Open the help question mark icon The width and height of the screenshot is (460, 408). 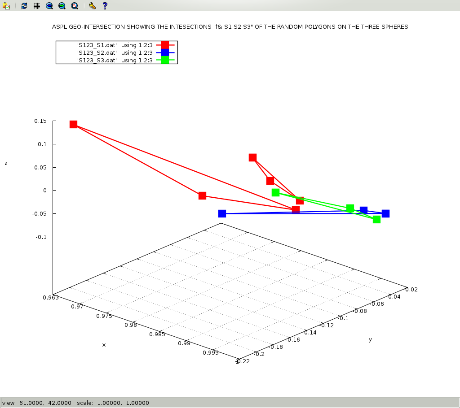[x=105, y=6]
